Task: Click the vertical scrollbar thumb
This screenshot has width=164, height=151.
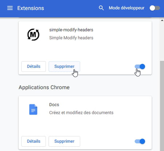Action: (162, 105)
